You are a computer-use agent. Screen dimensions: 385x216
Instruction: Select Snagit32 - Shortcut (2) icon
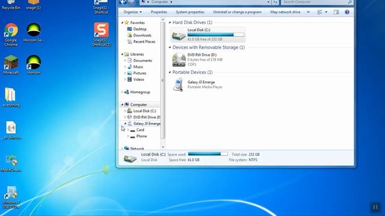click(101, 35)
